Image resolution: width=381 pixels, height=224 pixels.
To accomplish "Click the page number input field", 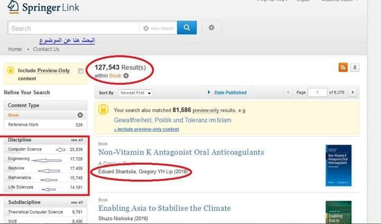I will tap(318, 92).
